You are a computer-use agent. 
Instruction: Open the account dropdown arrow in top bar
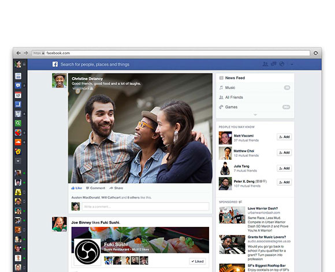(x=292, y=64)
